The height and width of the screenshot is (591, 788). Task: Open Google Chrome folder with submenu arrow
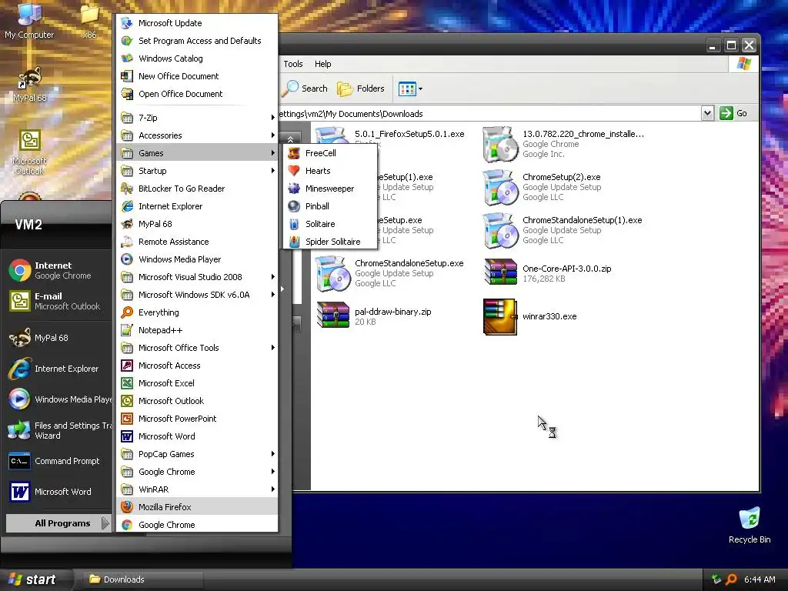[197, 472]
